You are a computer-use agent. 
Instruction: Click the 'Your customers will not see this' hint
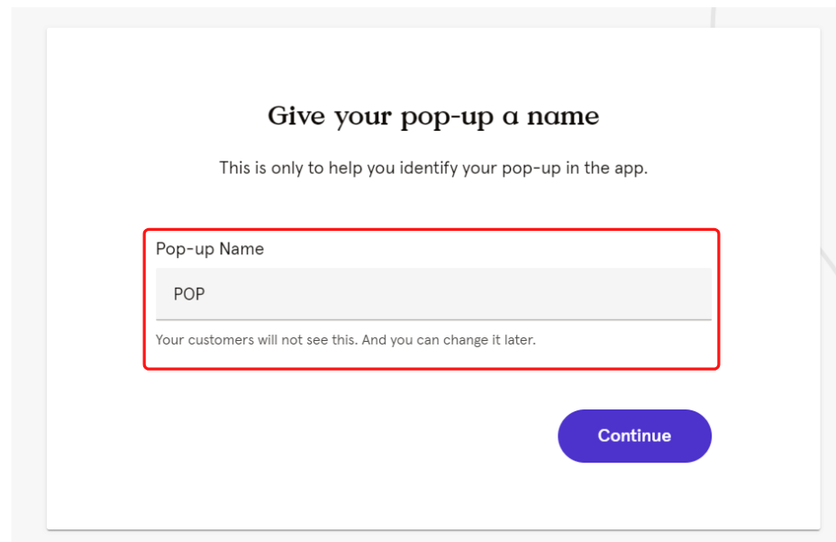[257, 340]
